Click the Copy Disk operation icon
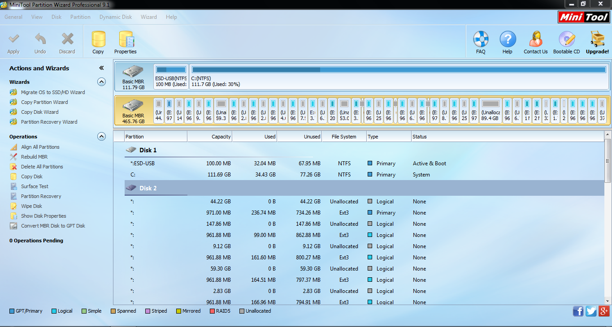 point(13,176)
